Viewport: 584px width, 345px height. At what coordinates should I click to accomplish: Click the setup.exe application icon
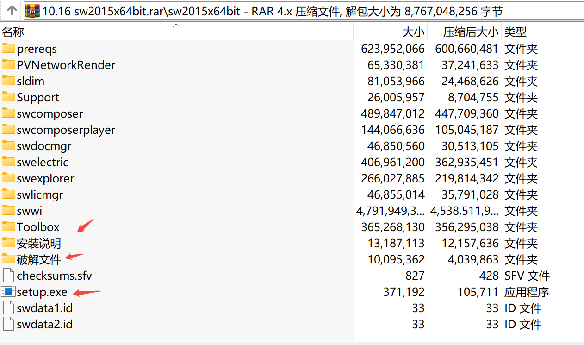(x=8, y=292)
